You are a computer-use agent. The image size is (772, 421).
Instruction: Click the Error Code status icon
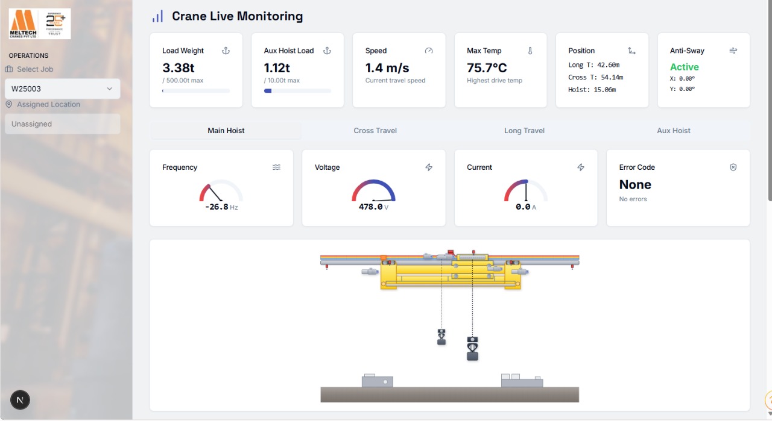733,167
